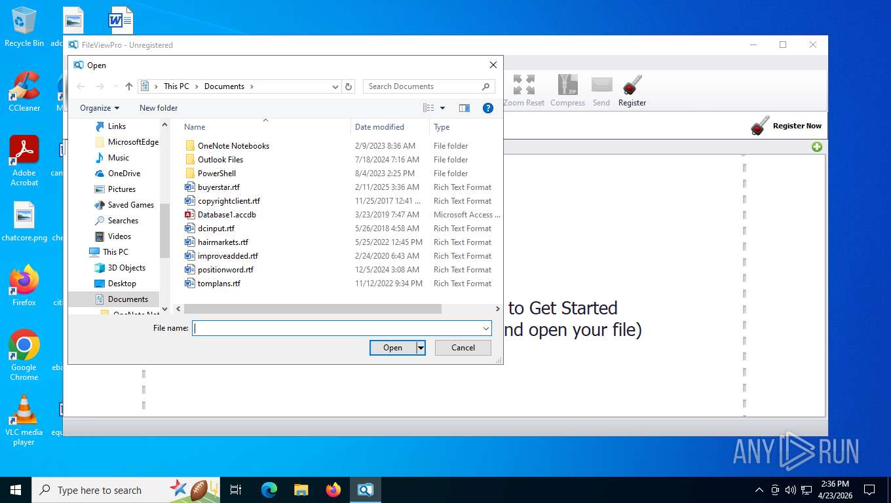Select This PC in navigation tree

[115, 252]
